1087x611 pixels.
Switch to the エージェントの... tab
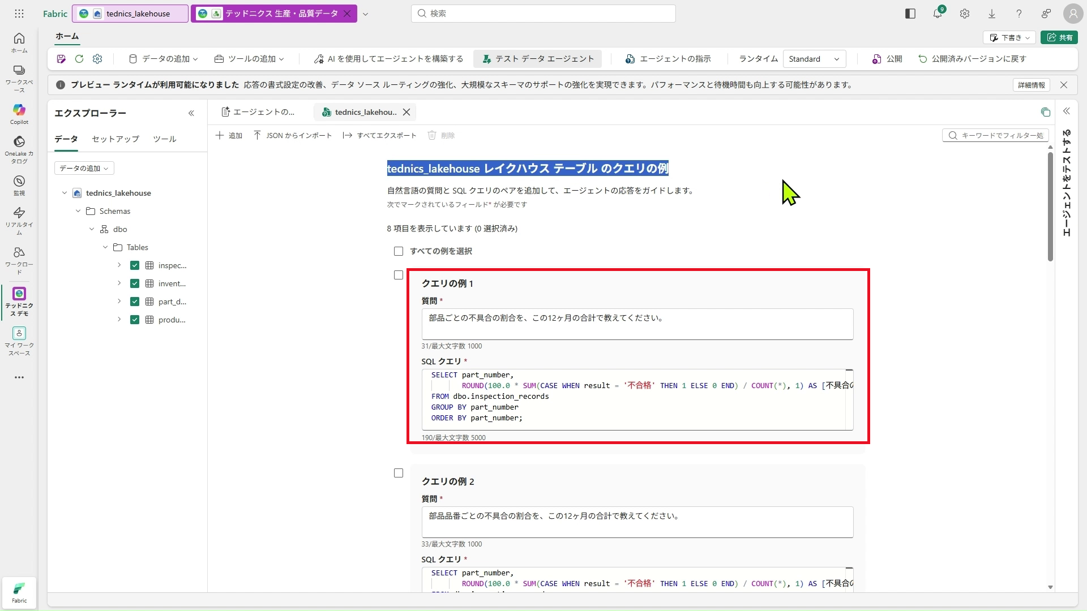[258, 112]
